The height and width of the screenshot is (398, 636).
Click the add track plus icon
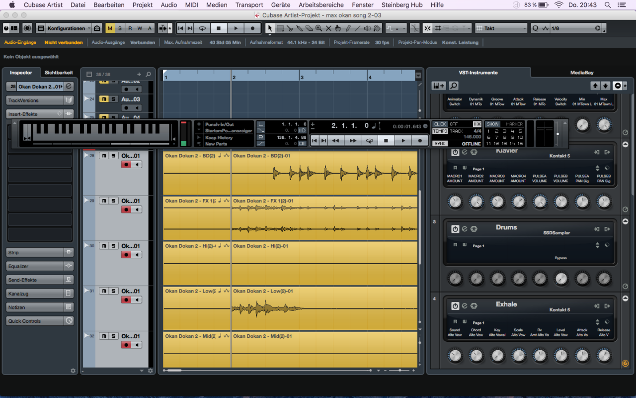pyautogui.click(x=139, y=75)
